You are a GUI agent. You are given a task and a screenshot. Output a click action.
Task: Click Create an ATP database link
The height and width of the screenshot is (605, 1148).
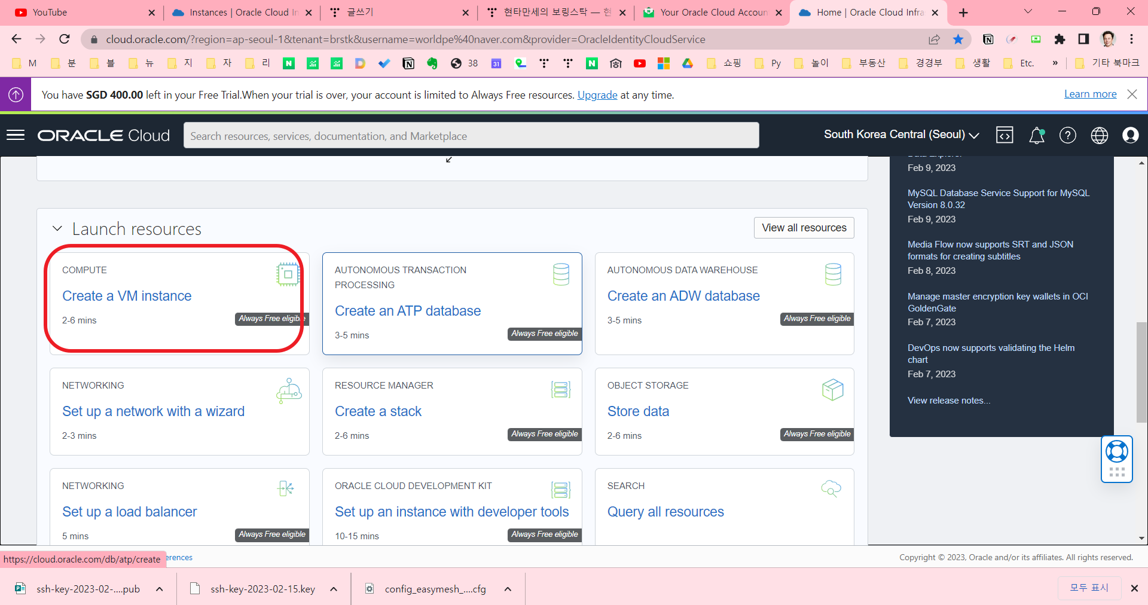(x=408, y=311)
